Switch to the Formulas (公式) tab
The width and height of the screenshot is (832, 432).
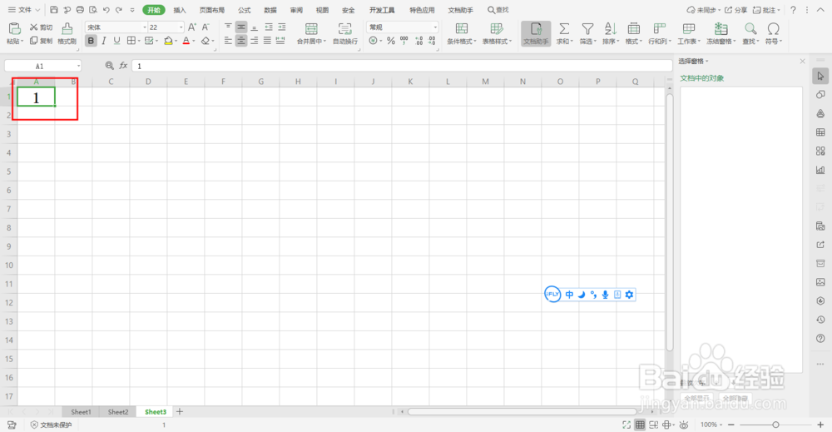pyautogui.click(x=244, y=10)
